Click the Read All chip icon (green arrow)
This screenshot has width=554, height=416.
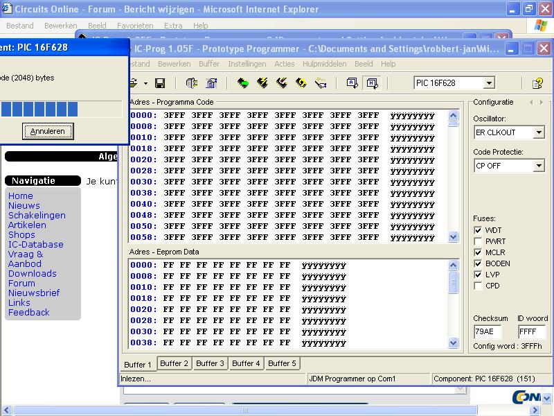(243, 83)
